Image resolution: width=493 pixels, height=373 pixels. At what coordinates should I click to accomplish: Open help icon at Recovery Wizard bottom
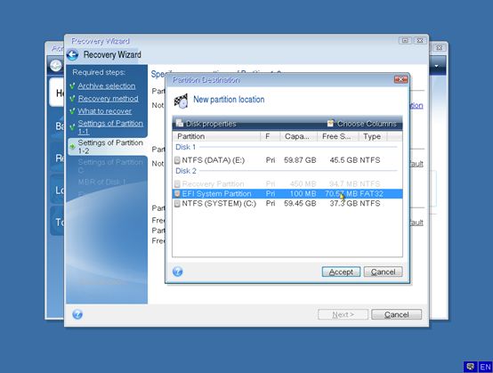coord(77,314)
